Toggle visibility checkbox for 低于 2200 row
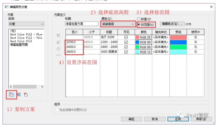This screenshot has width=219, height=127. [126, 37]
